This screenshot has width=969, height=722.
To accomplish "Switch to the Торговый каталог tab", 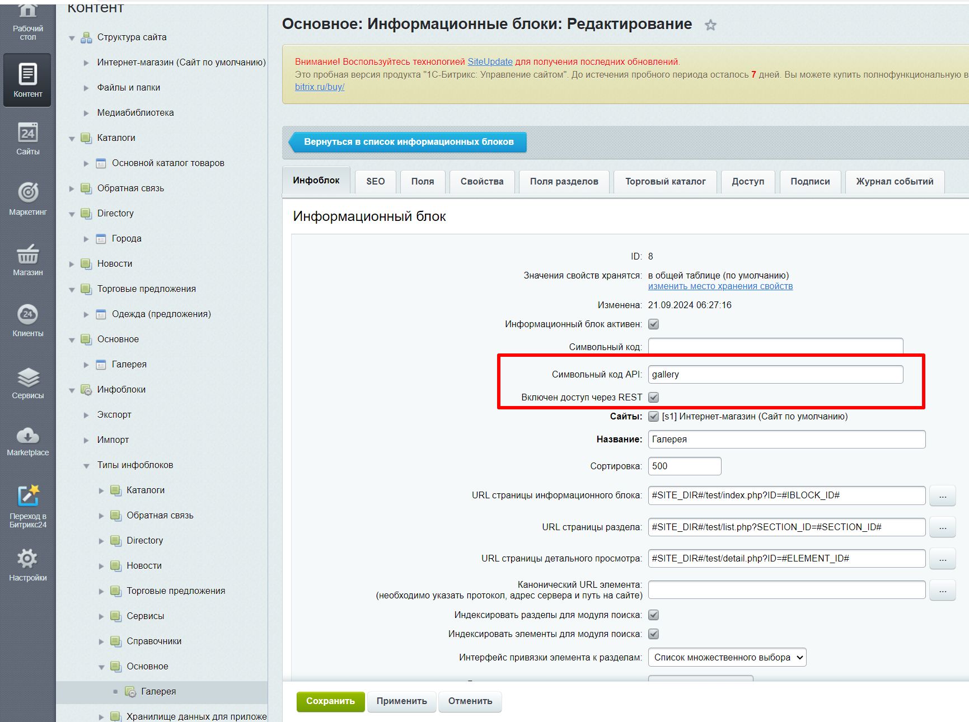I will (x=665, y=182).
